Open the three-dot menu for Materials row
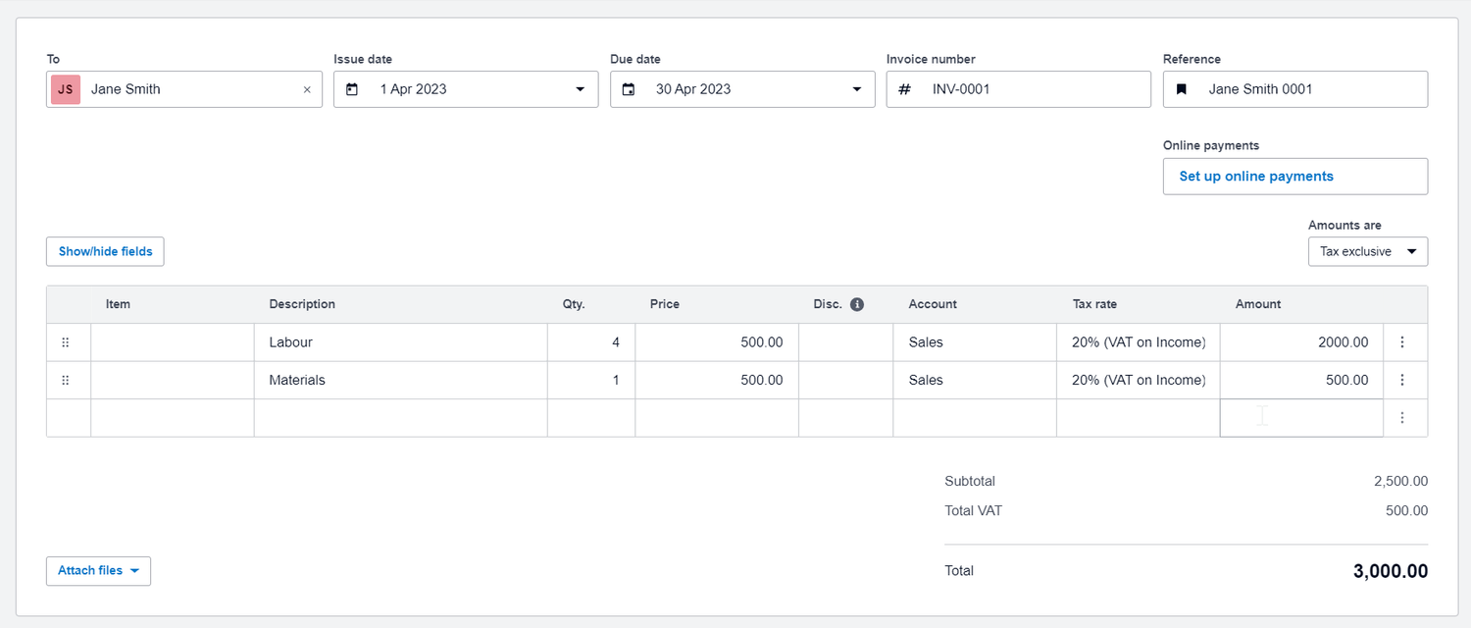Screen dimensions: 1471x628 pyautogui.click(x=1402, y=380)
